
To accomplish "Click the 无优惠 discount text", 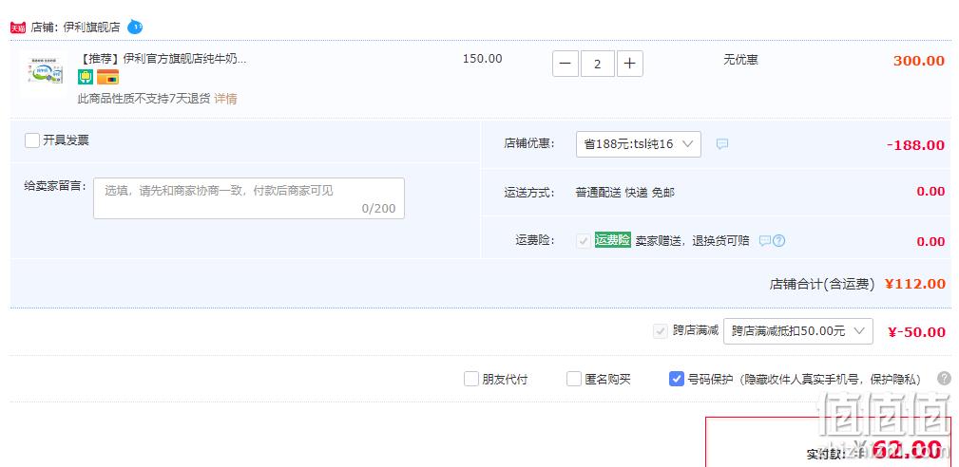I will click(740, 60).
